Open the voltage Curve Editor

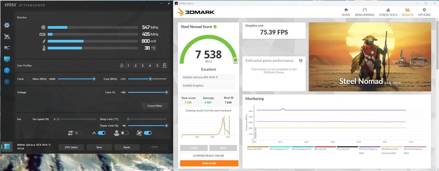pyautogui.click(x=154, y=106)
